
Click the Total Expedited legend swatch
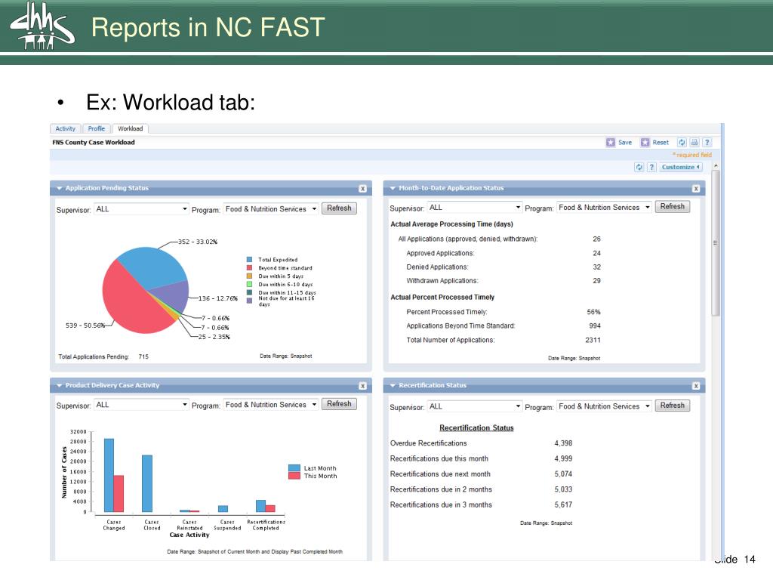(249, 260)
